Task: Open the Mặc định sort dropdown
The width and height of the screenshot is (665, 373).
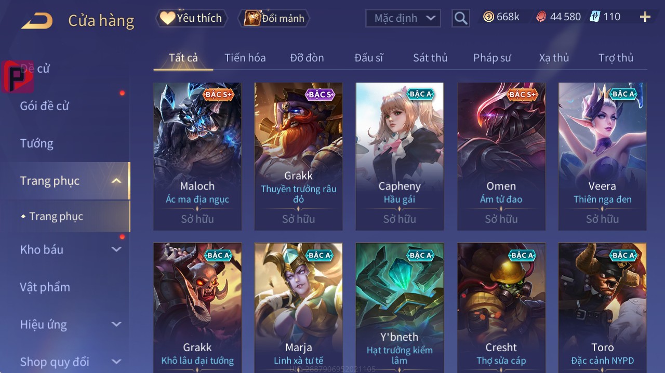Action: 403,18
